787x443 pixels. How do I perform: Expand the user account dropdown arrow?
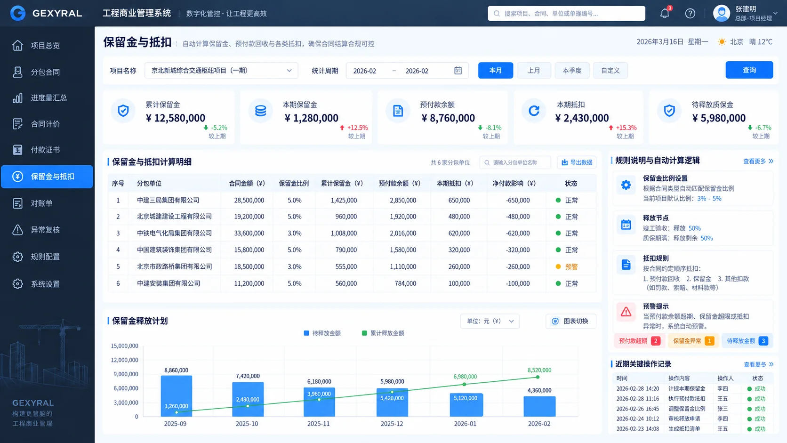click(776, 13)
